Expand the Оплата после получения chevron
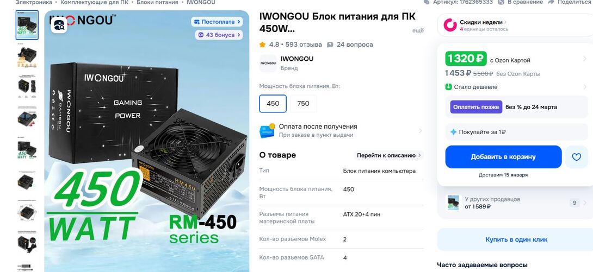Viewport: 593px width, 272px height. tap(420, 131)
